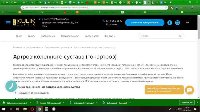Open the YouTube bookmark
The width and height of the screenshot is (200, 112).
69,12
